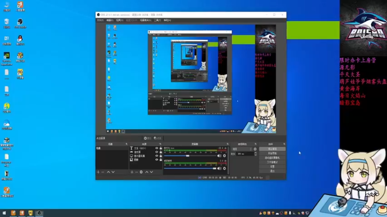387x217 pixels.
Task: Select the Text (GDI+) source's T icon
Action: 131,149
